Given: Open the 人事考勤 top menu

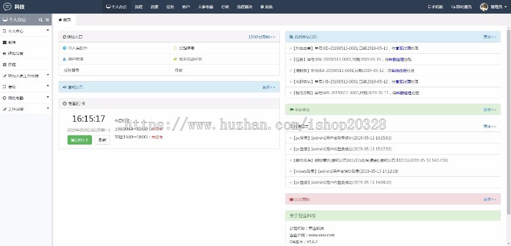Looking at the screenshot, I should coord(206,6).
